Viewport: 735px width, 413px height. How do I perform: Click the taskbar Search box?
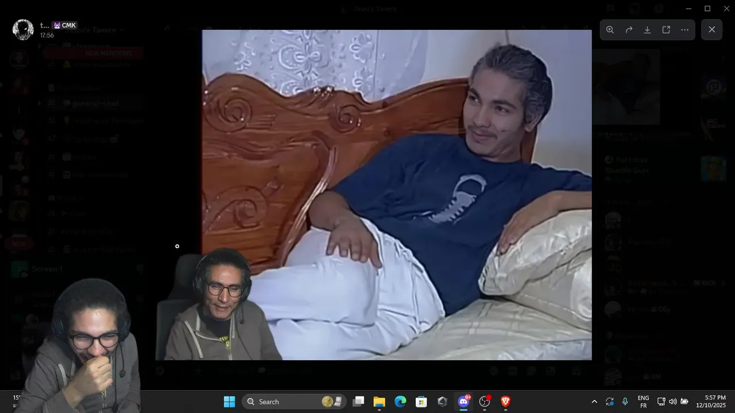point(294,402)
